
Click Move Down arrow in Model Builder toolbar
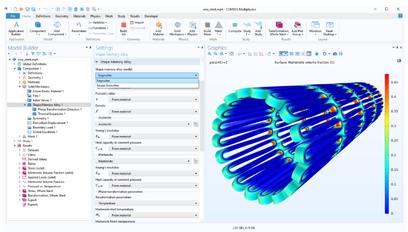27,54
